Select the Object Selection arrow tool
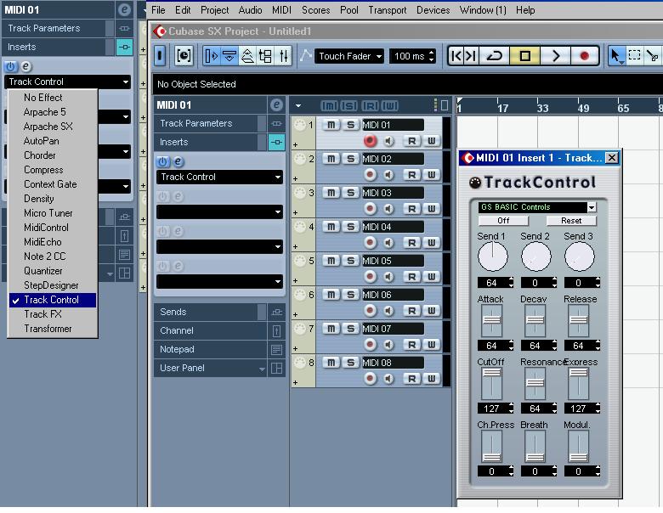 coord(615,56)
